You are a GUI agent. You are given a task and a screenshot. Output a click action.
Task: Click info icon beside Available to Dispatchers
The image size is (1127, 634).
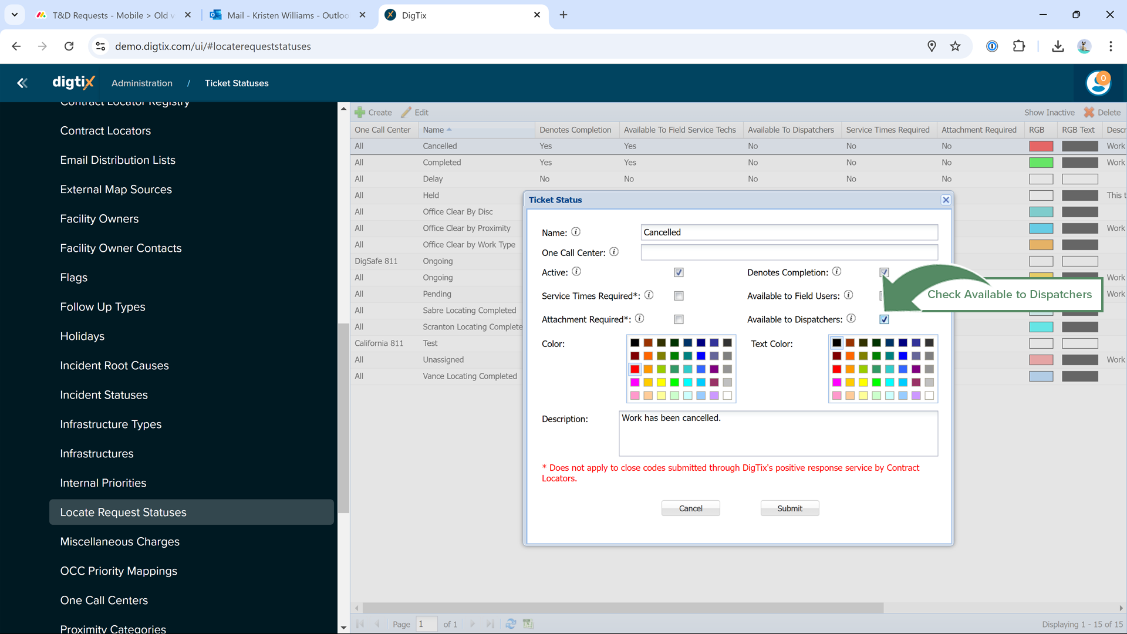point(851,319)
